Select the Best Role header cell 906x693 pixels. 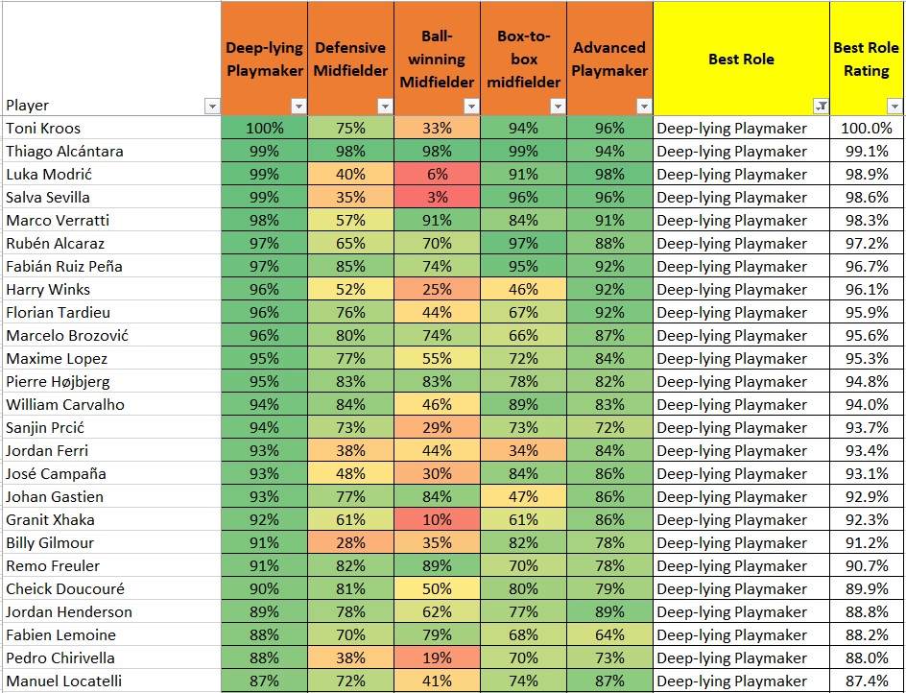click(741, 59)
